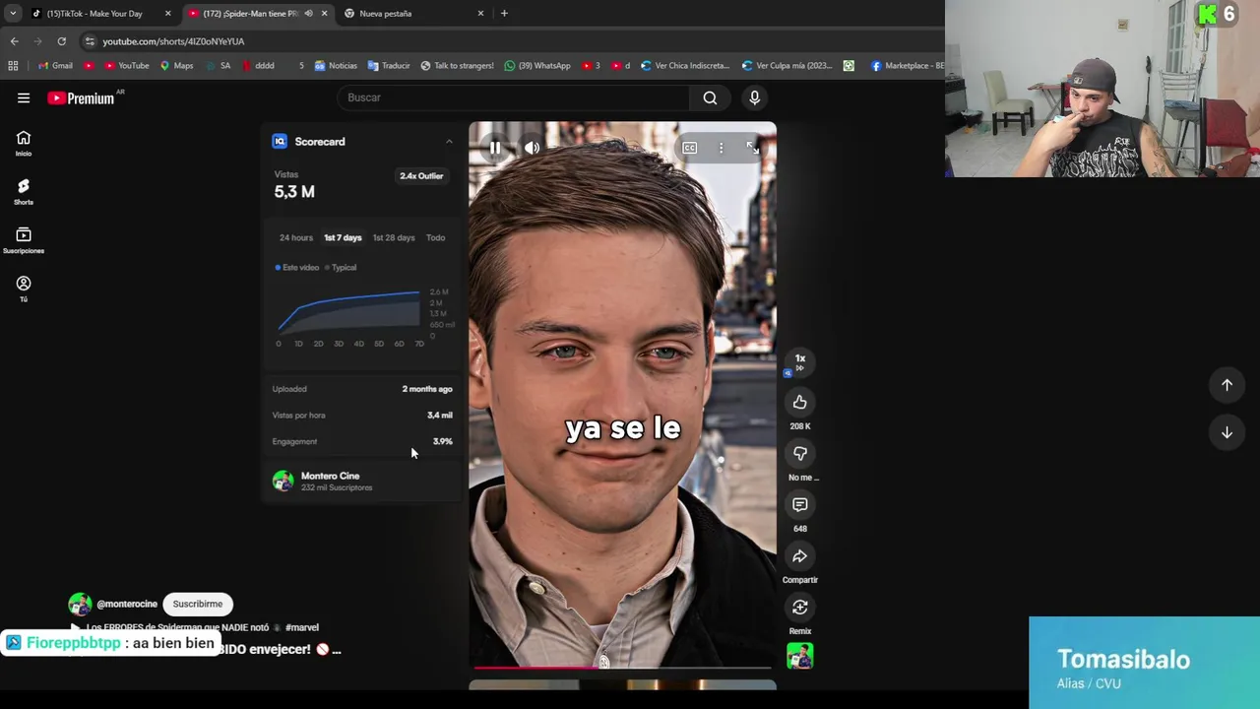The image size is (1260, 709).
Task: Go back in browser history
Action: tap(14, 41)
